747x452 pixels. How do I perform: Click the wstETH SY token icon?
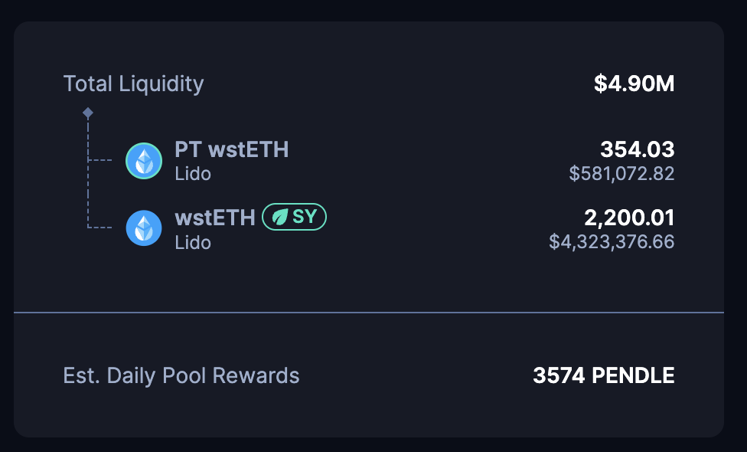(x=144, y=228)
